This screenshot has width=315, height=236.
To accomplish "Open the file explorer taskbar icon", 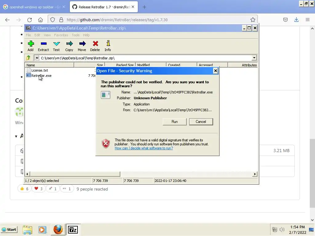I will pos(27,230).
